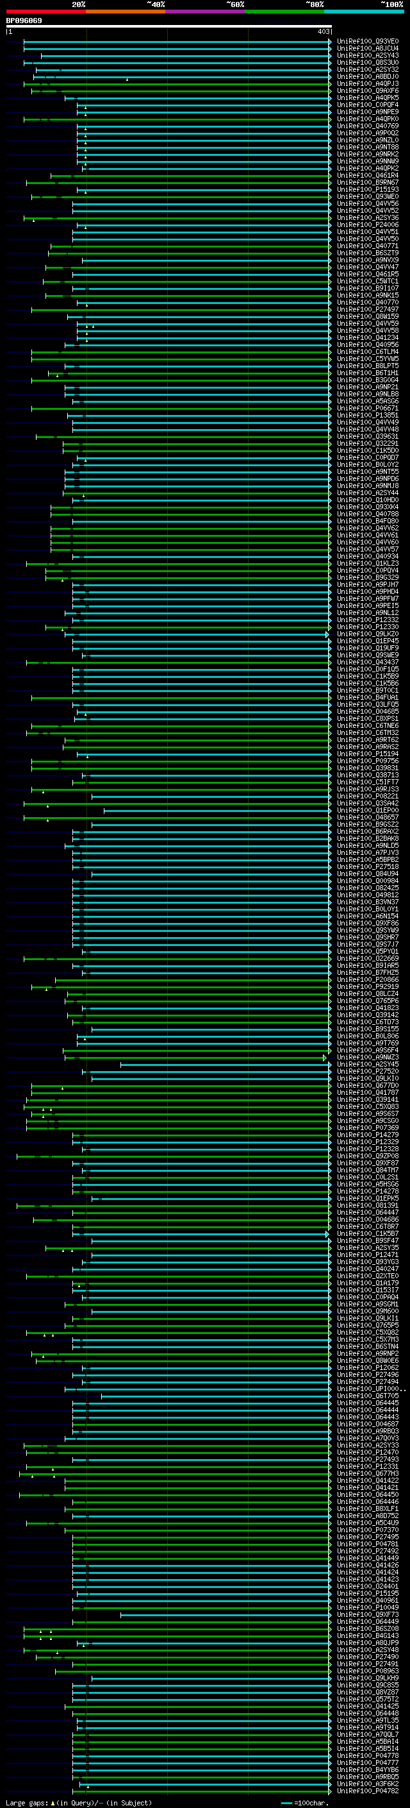Screen dimensions: 410x1808
Task: Select the UniRef100_Q84U94 label
Action: pos(367,874)
